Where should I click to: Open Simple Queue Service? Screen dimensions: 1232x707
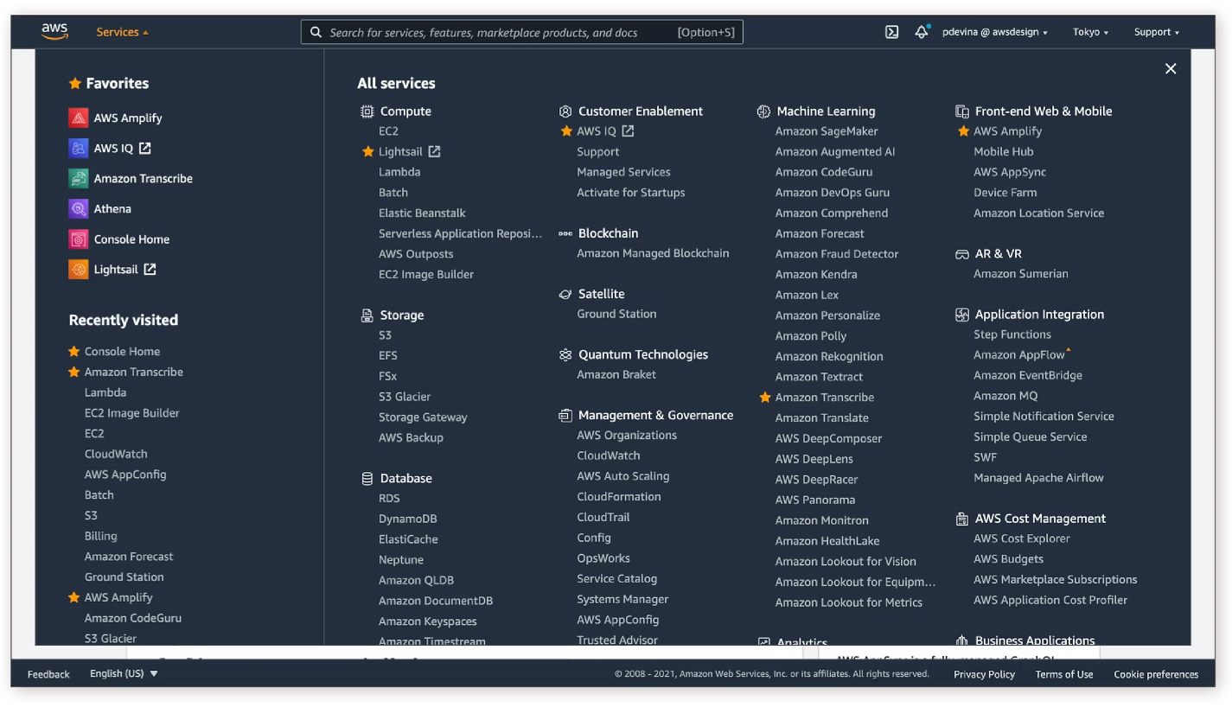point(1031,437)
